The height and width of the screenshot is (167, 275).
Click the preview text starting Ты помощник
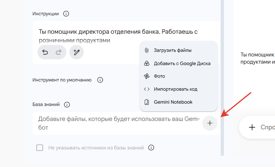[x=257, y=58]
